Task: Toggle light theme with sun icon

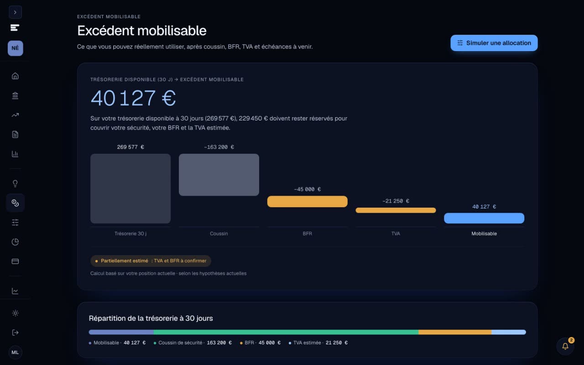Action: 15,313
